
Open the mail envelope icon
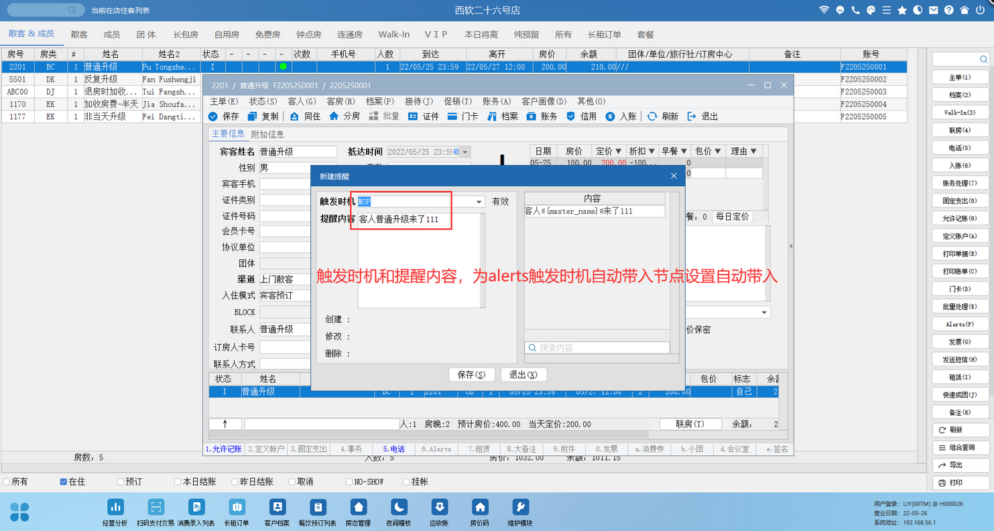click(933, 10)
